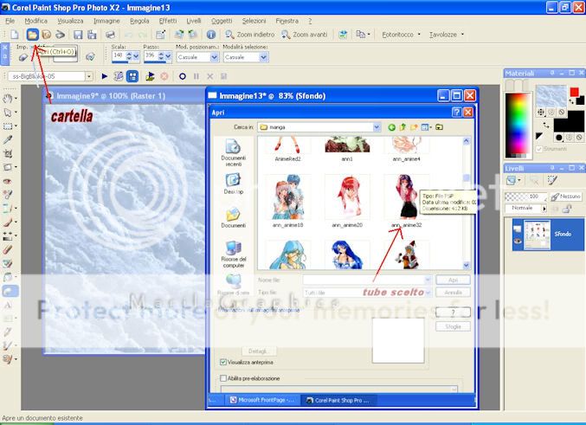Screen dimensions: 586x425
Task: Open the Modifica menu
Action: (x=35, y=21)
